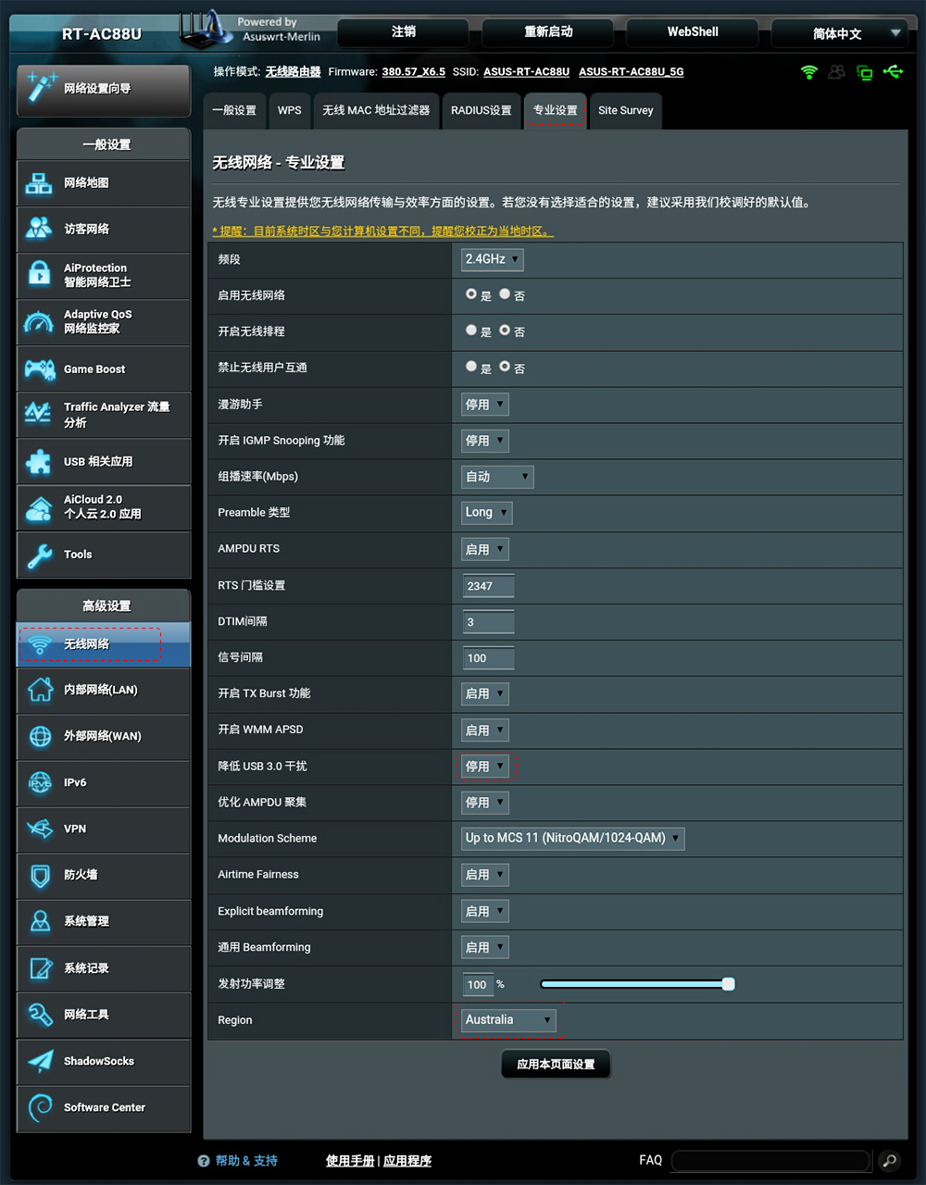Switch to the WPS tab
This screenshot has height=1185, width=926.
tap(289, 110)
